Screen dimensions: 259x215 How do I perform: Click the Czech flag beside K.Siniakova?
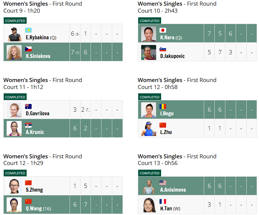28,49
